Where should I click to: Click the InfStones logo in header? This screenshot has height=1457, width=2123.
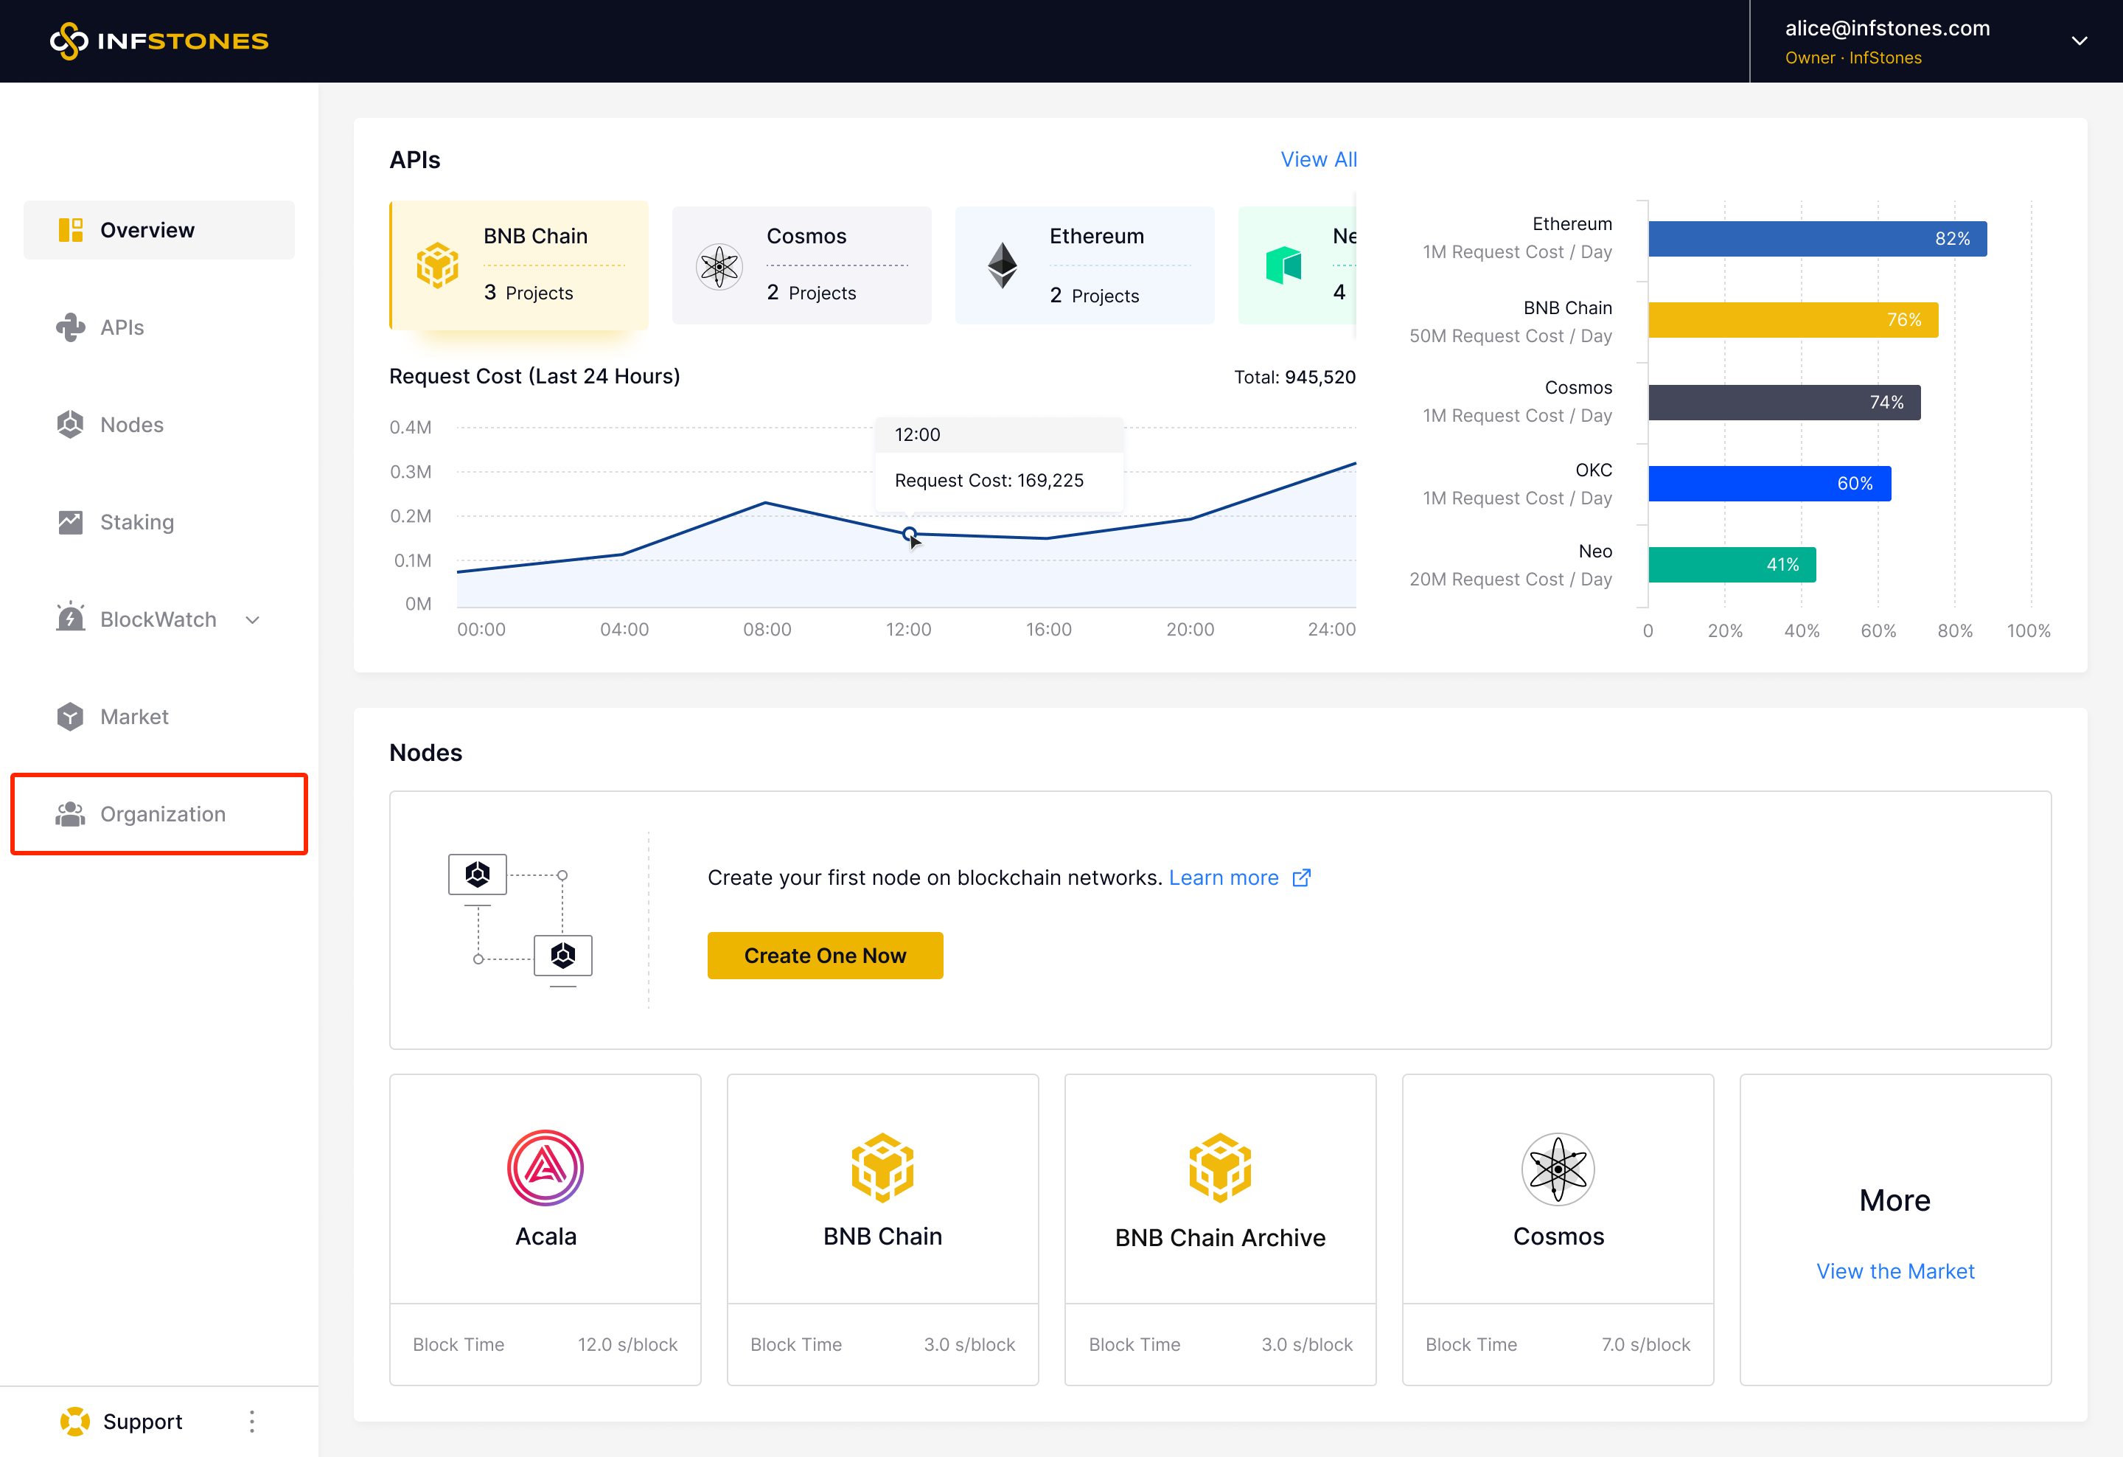(159, 41)
